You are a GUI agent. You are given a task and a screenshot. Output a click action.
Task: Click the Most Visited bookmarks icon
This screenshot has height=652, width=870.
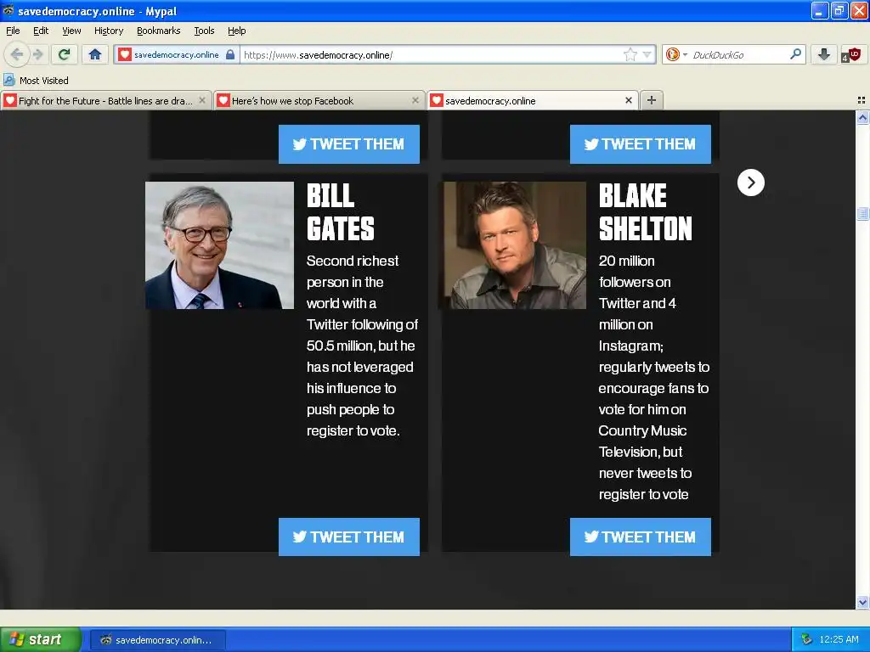click(8, 81)
